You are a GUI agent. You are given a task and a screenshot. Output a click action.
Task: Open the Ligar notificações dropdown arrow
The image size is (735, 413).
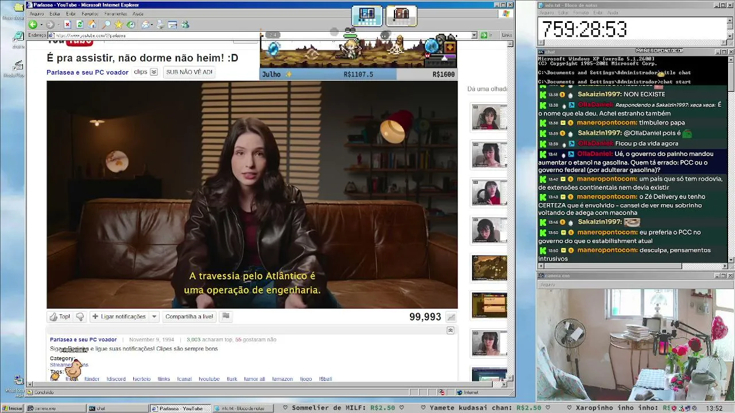tap(154, 317)
